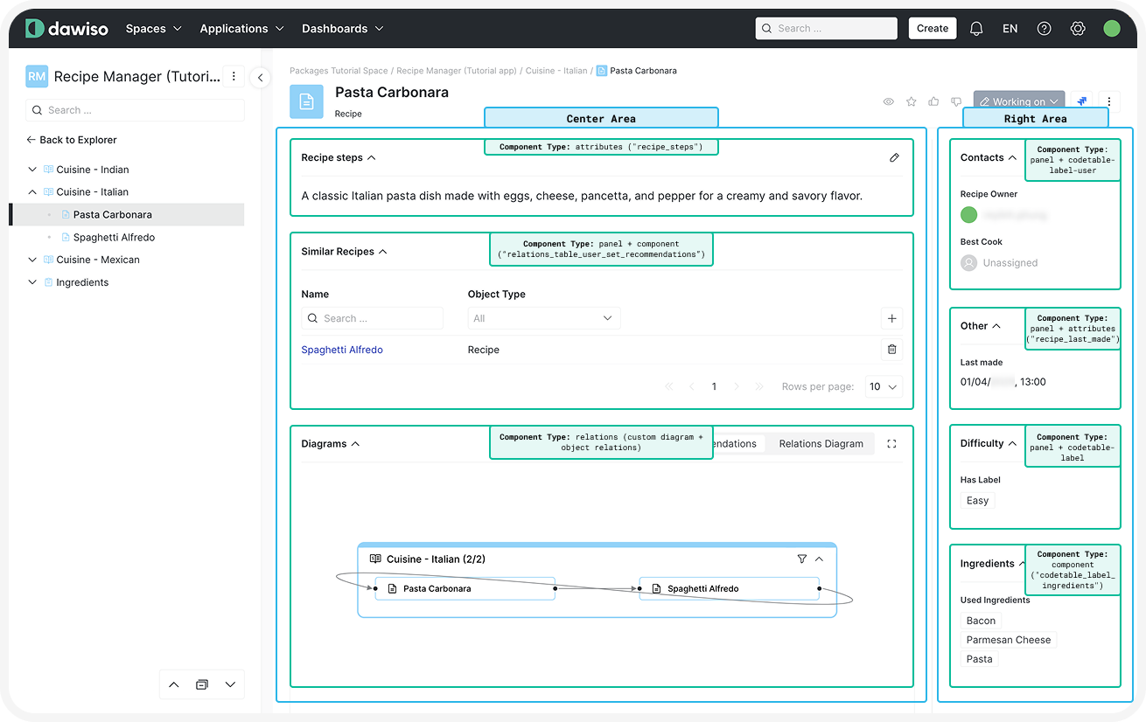1146x722 pixels.
Task: Click the notifications bell icon
Action: click(976, 29)
